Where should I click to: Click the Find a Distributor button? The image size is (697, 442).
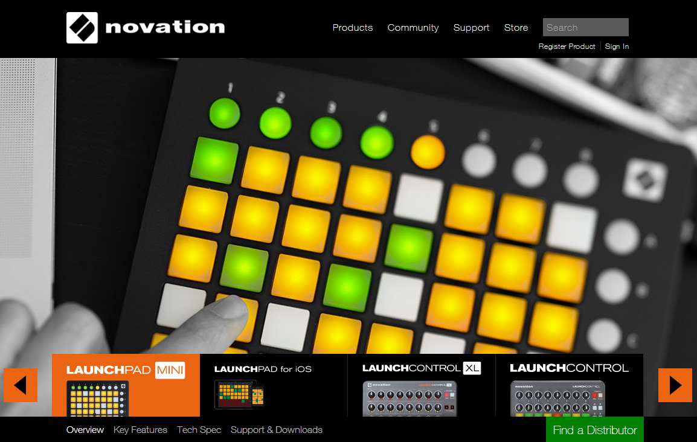tap(595, 429)
